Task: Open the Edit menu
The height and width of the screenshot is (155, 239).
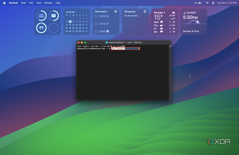Action: tap(31, 3)
